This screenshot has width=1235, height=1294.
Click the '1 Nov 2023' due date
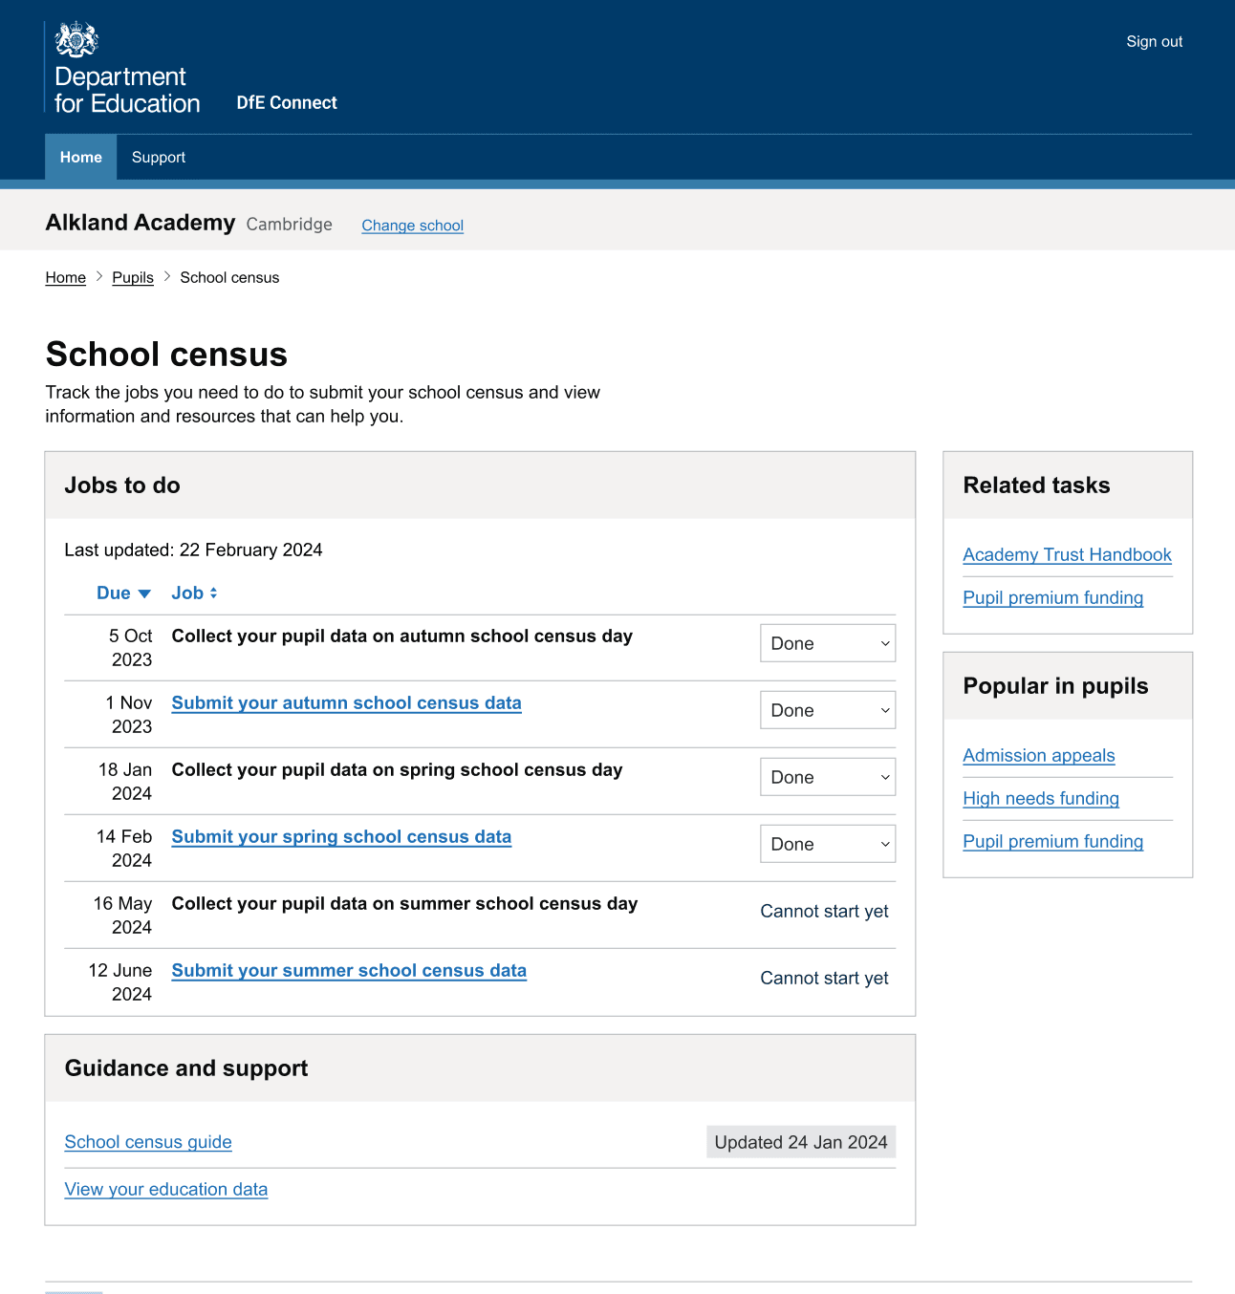128,715
